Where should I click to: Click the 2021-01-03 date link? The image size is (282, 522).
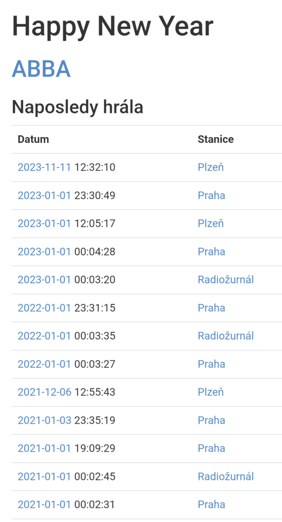click(44, 420)
